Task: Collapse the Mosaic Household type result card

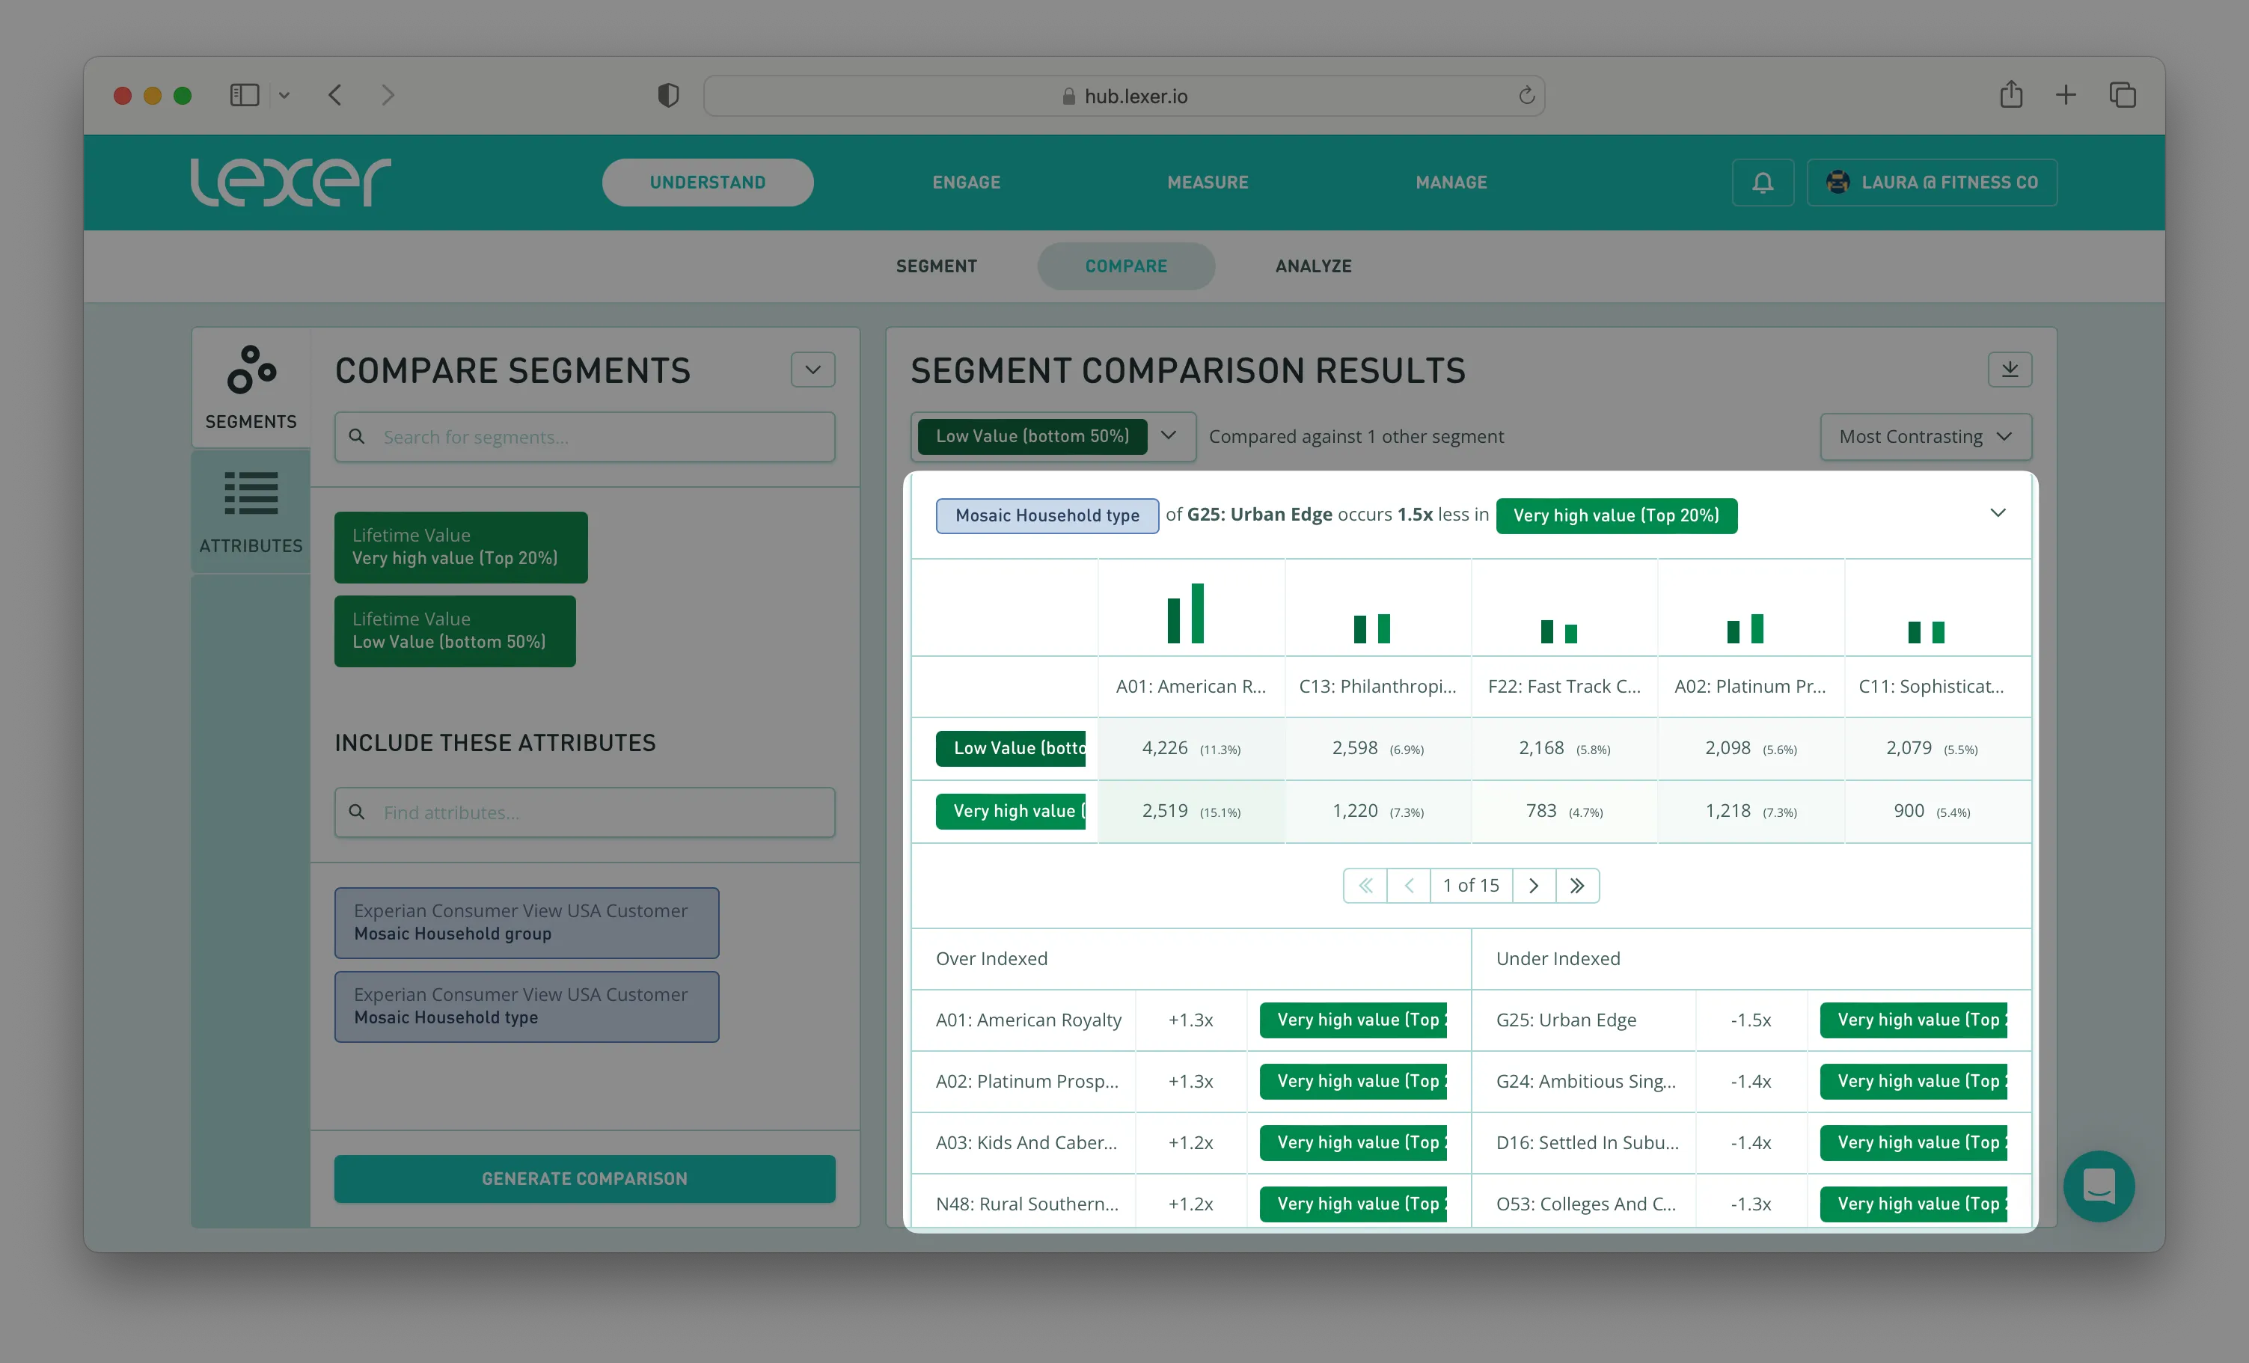Action: [1997, 513]
